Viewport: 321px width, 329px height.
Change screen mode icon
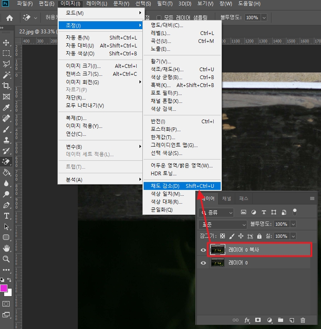click(6, 314)
